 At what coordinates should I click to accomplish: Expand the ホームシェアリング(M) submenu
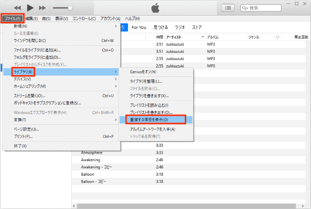(62, 86)
